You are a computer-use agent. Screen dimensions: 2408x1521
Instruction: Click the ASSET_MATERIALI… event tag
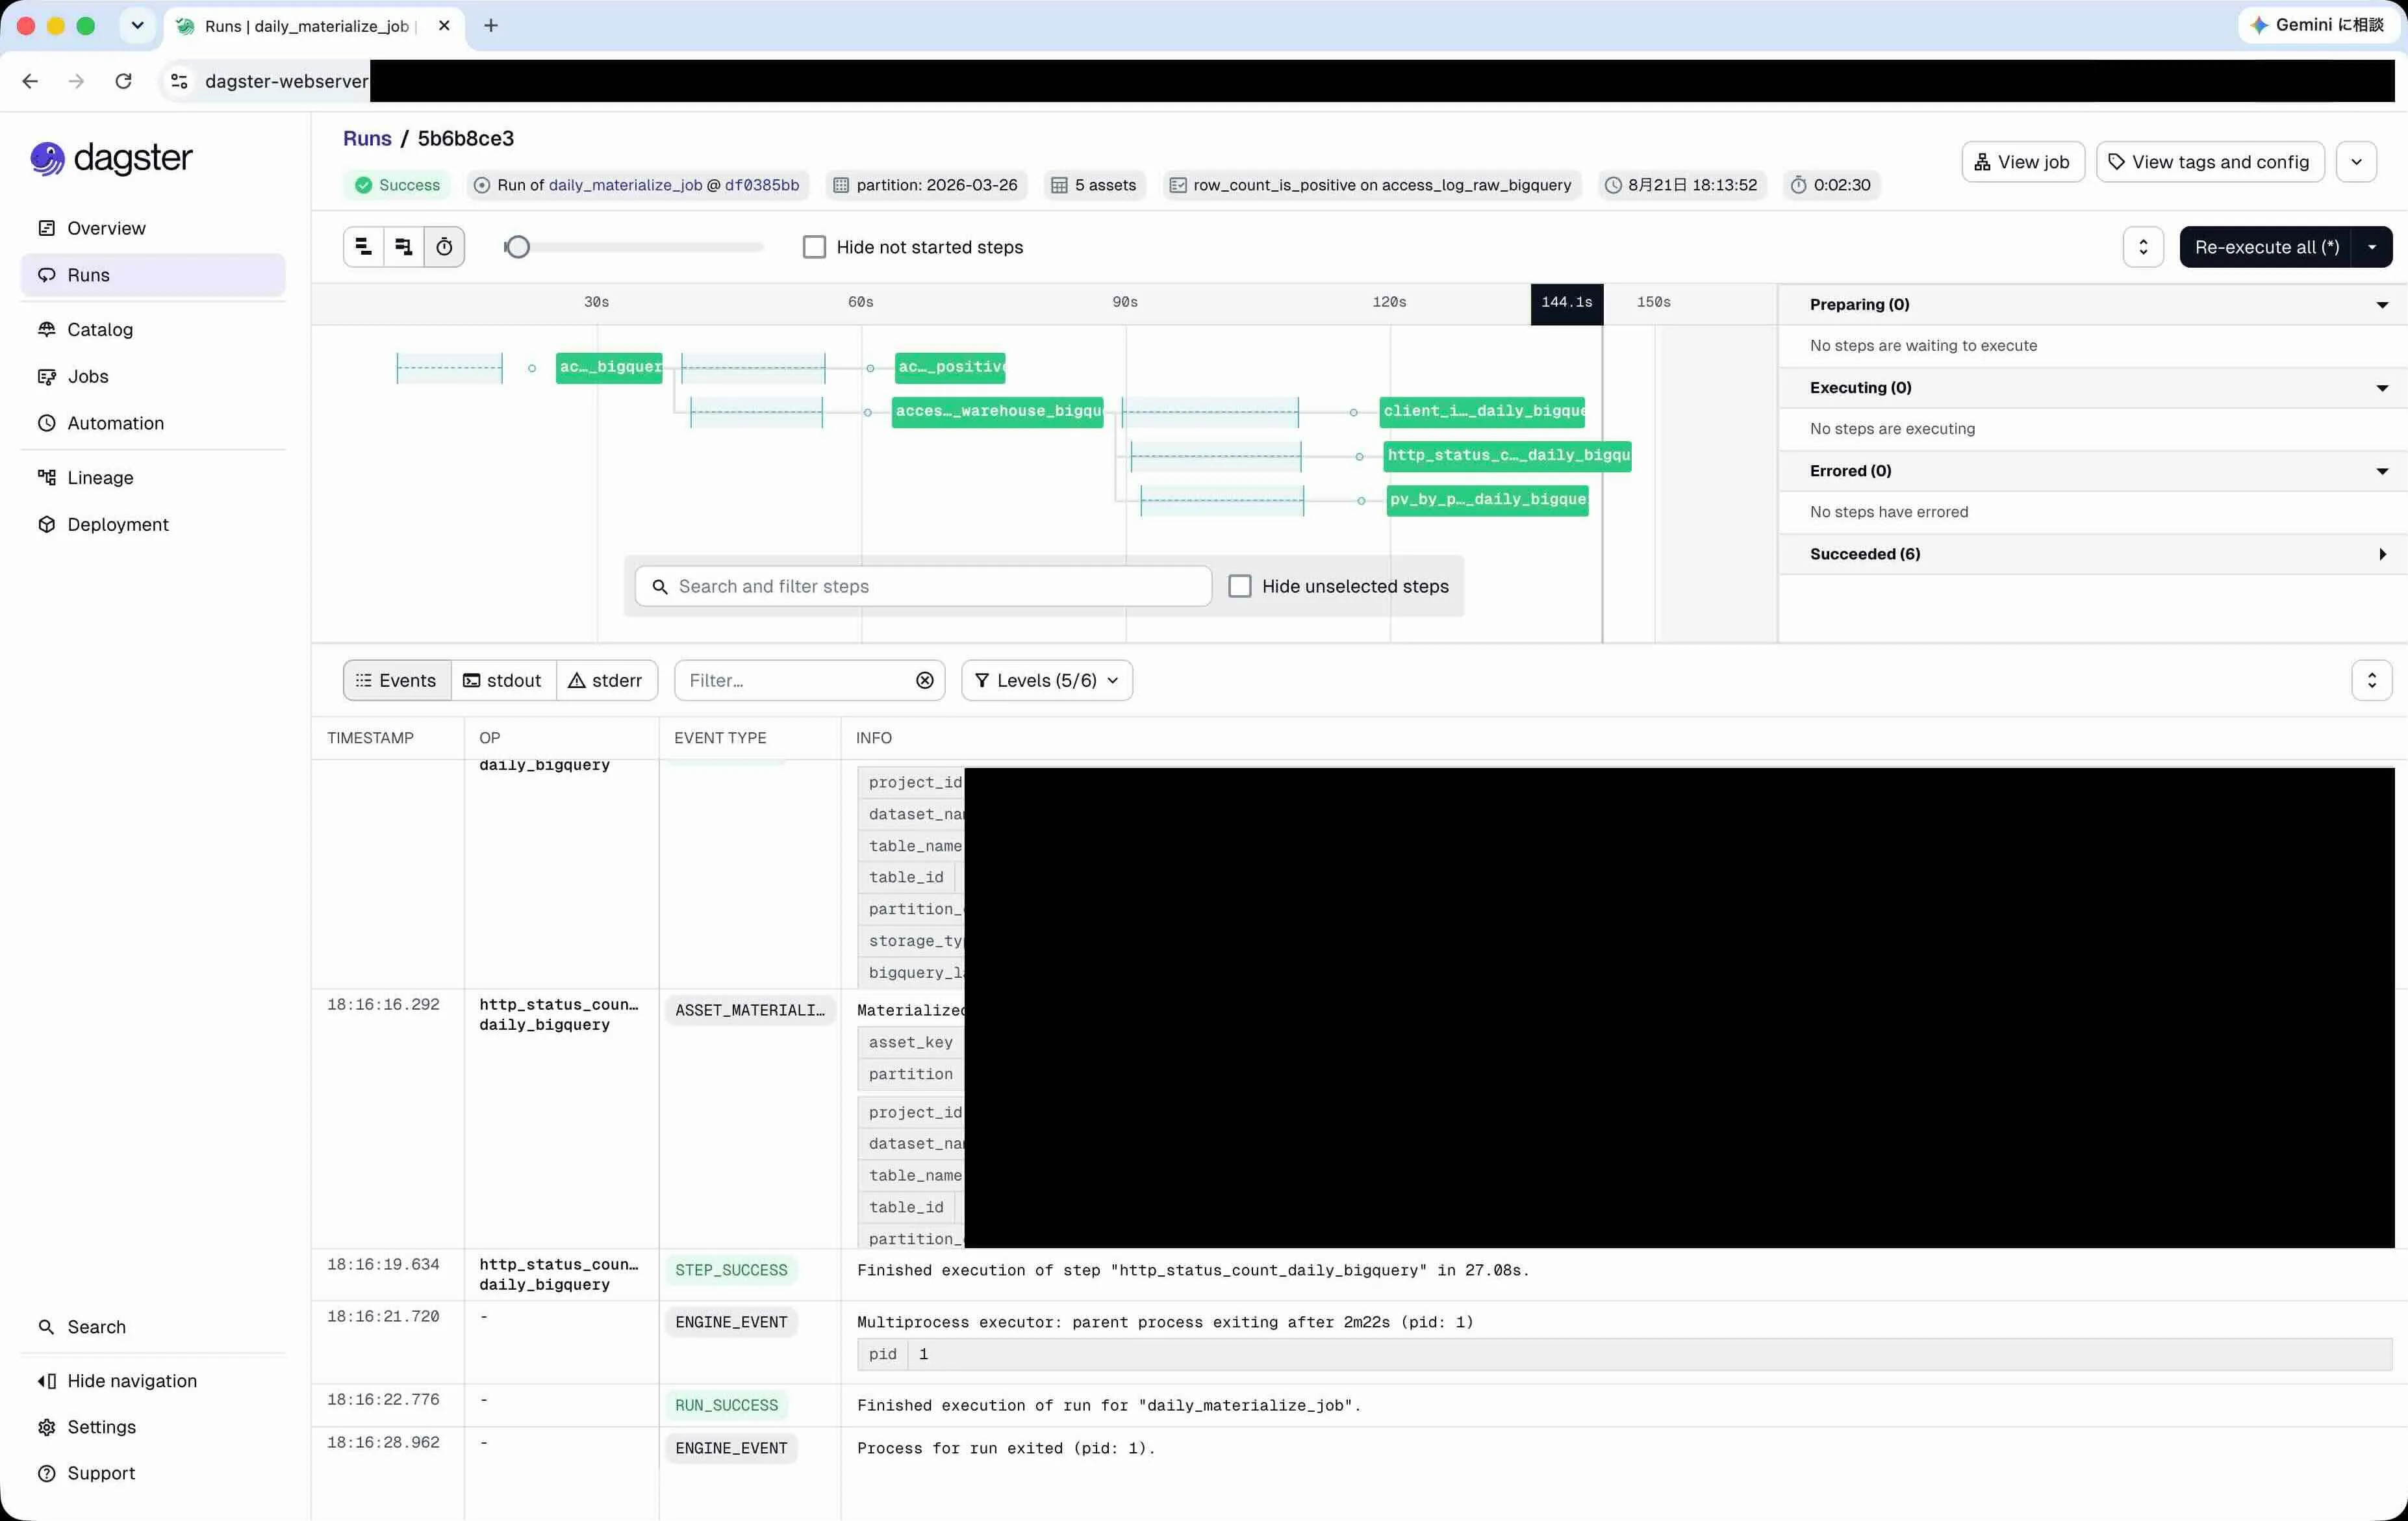[x=749, y=1010]
